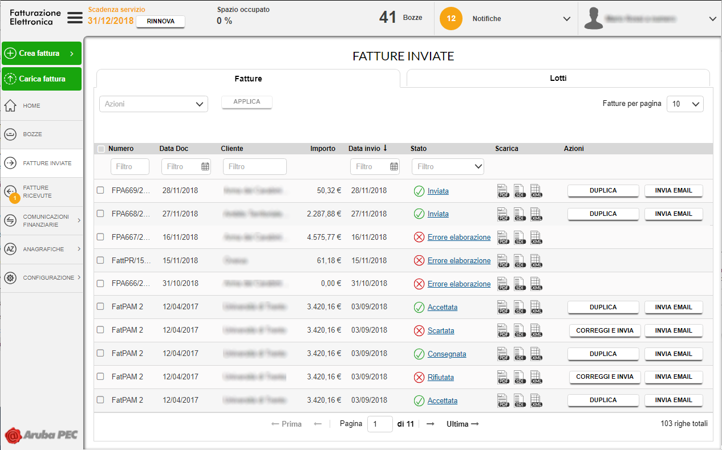Click the orange 12 notifications badge
Viewport: 722px width, 450px height.
pos(451,19)
